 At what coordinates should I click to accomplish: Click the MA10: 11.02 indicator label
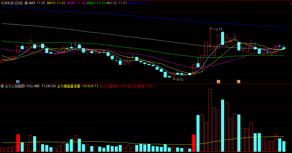pyautogui.click(x=56, y=3)
